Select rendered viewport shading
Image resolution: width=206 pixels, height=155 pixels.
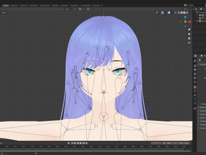point(187,12)
